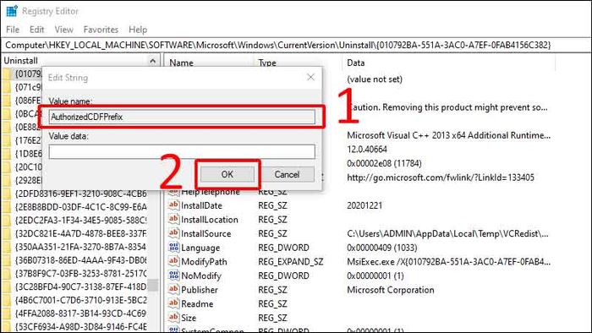Select the {53CF6934-A98D-3D84-9146 key
592x333 pixels.
point(81,326)
